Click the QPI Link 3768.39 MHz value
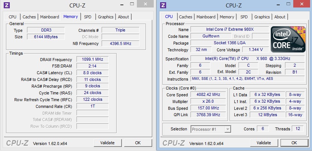This screenshot has width=312, height=151. (x=208, y=115)
